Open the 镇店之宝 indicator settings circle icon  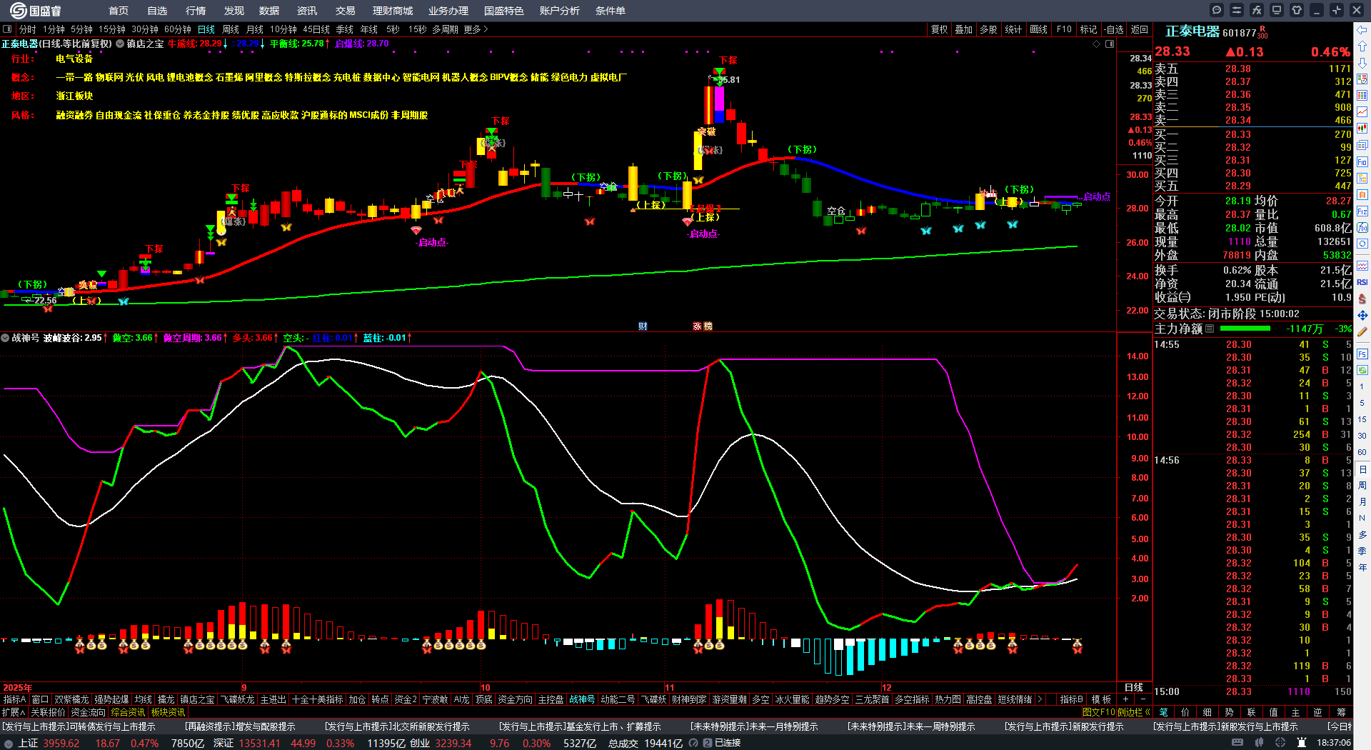[121, 44]
